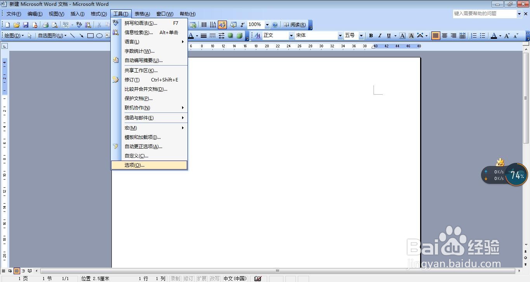Choose dash style on drawing toolbar
530x282 pixels.
[x=212, y=36]
